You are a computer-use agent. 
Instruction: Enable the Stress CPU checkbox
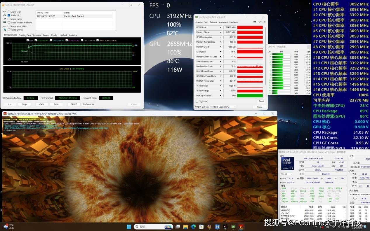[9, 12]
